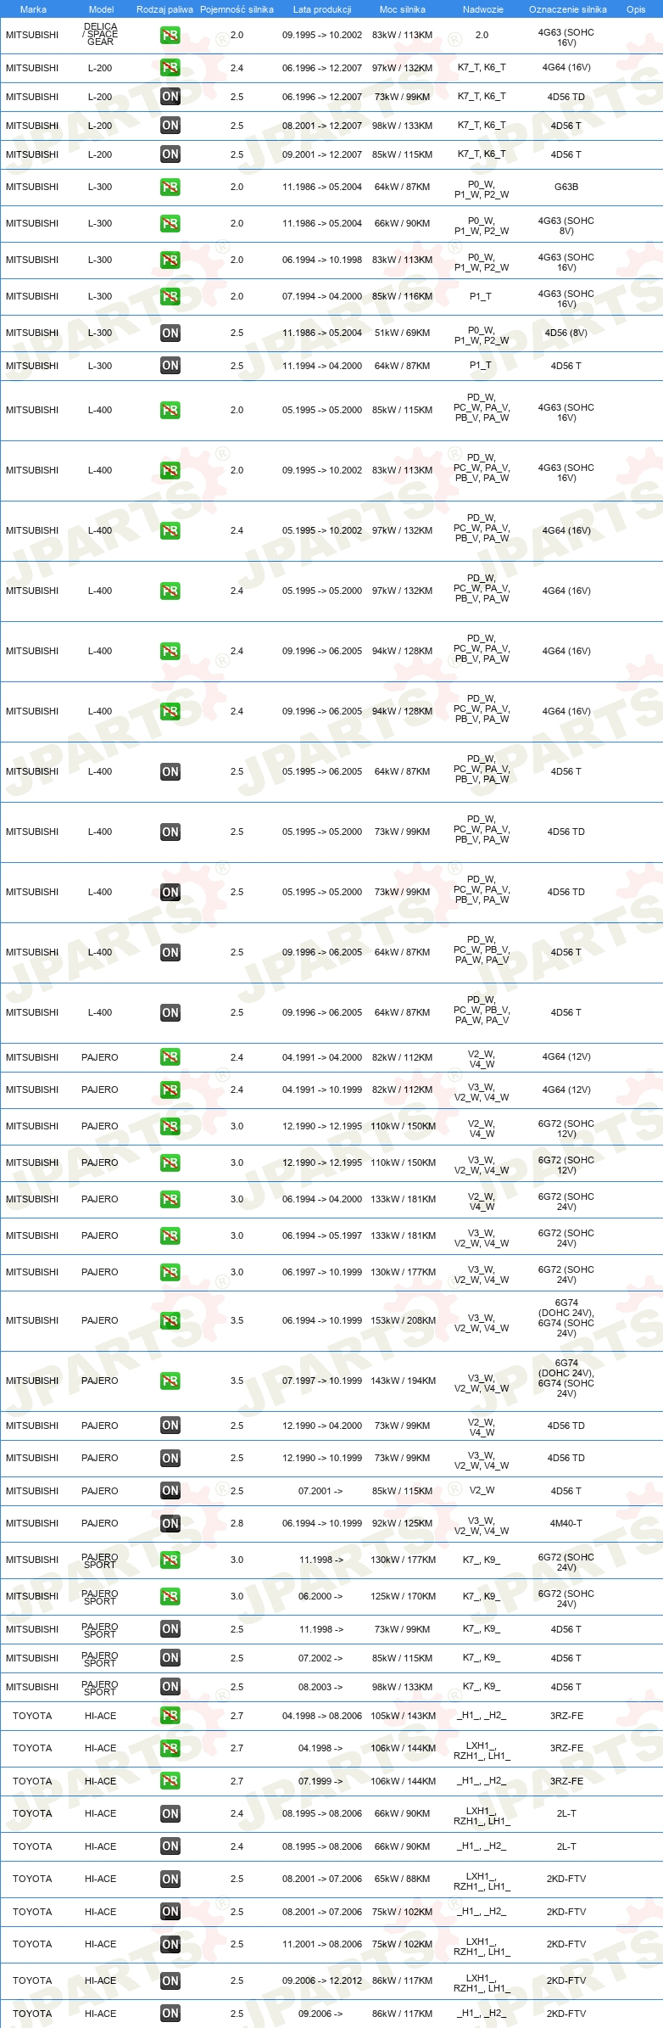Click PB icon in HI-ACE 07.1999 row
This screenshot has height=2028, width=663.
point(170,1781)
